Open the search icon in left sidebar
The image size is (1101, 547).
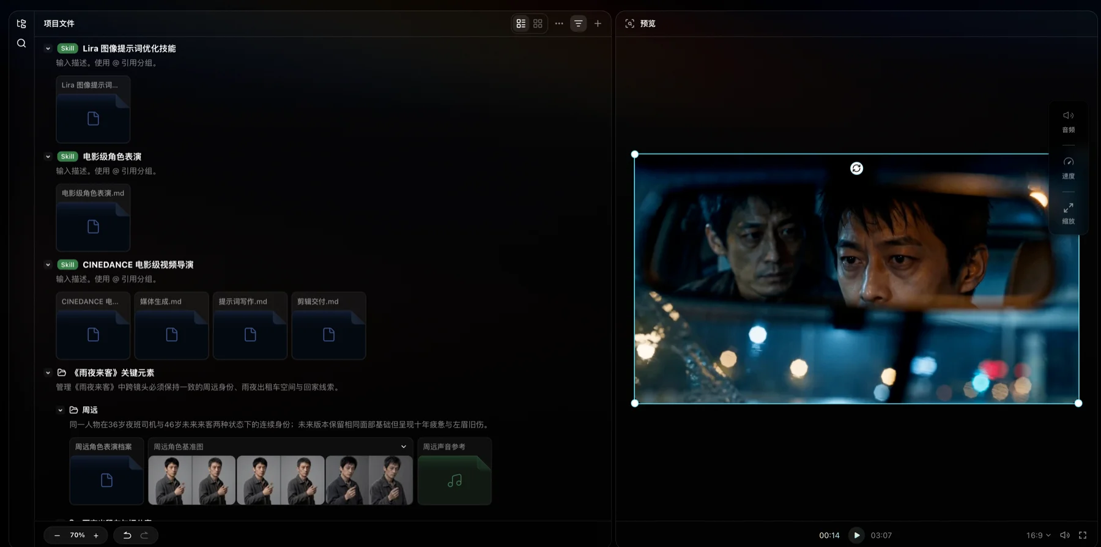[x=21, y=43]
